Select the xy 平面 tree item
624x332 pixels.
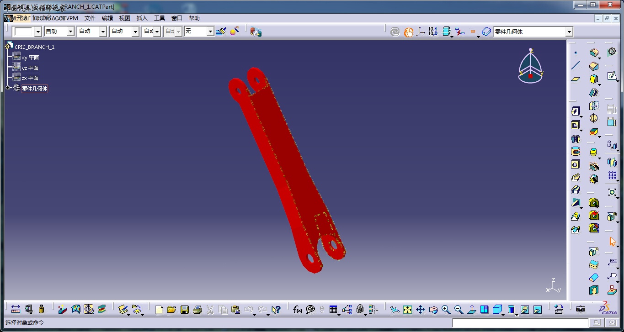coord(30,58)
